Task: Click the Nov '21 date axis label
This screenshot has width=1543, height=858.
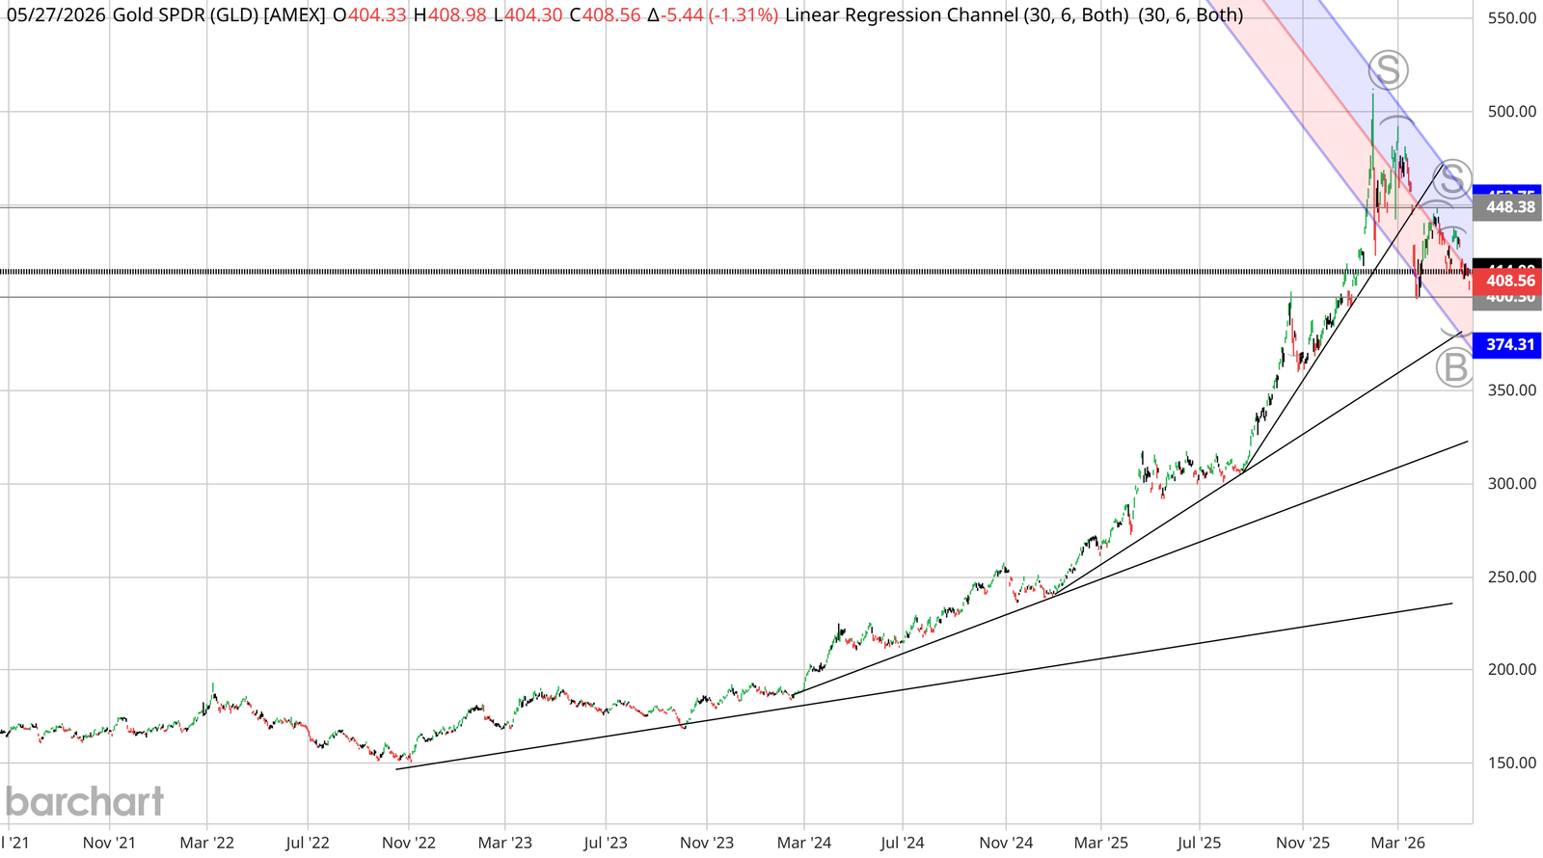Action: coord(109,843)
